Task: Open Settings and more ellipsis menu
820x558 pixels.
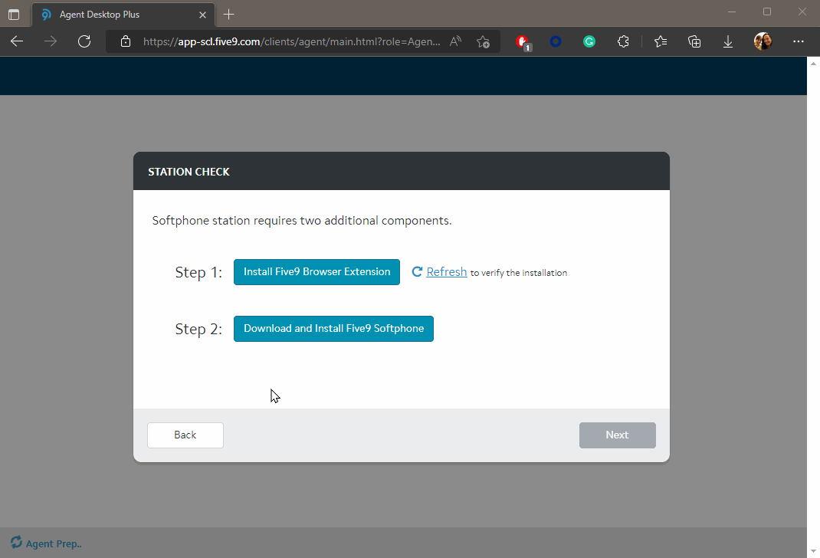Action: point(798,41)
